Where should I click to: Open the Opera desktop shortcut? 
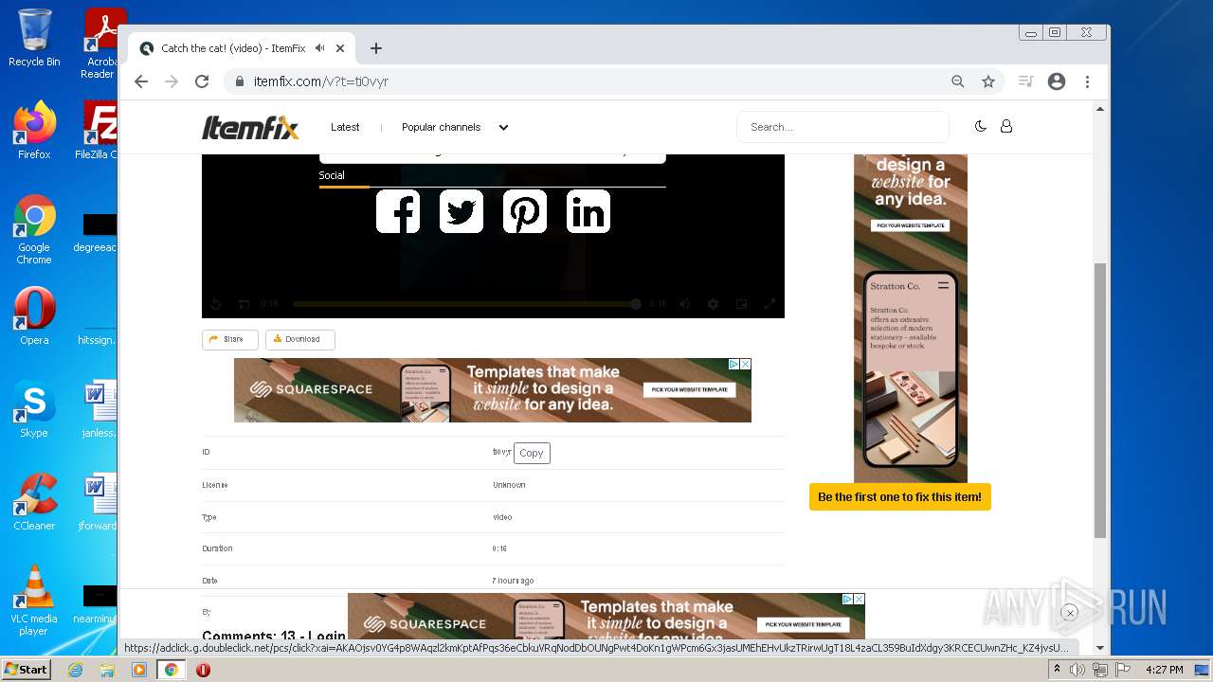click(34, 316)
